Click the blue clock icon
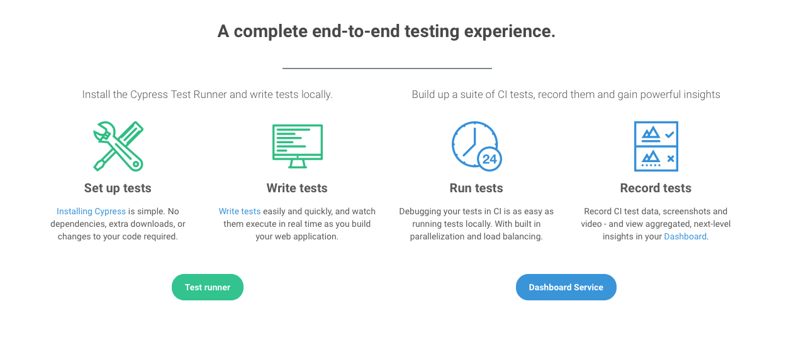This screenshot has width=789, height=350. point(476,146)
